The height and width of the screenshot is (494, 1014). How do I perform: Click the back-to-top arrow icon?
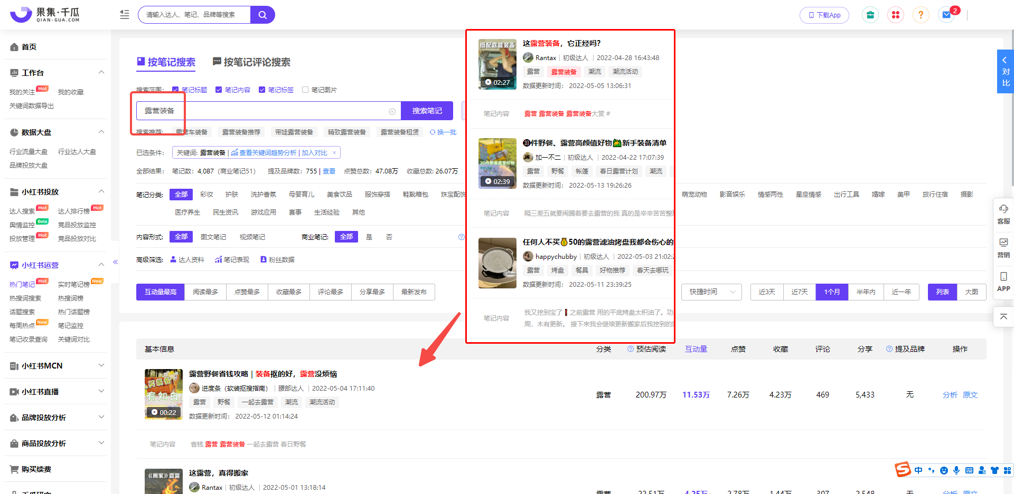(x=1003, y=317)
